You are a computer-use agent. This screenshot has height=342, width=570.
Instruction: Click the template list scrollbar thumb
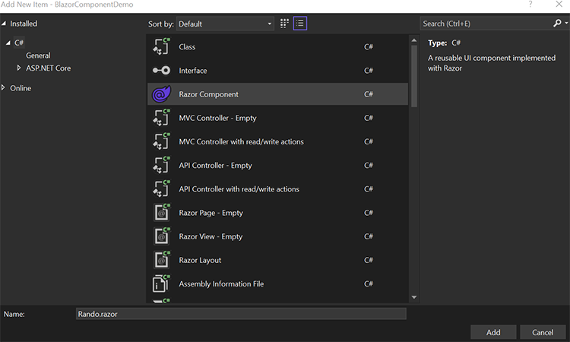point(414,76)
